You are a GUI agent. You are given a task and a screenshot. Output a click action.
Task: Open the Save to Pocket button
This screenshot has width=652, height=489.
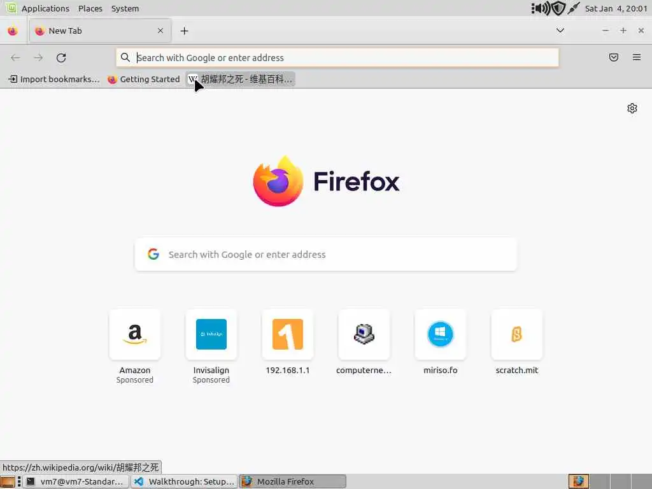pyautogui.click(x=613, y=57)
